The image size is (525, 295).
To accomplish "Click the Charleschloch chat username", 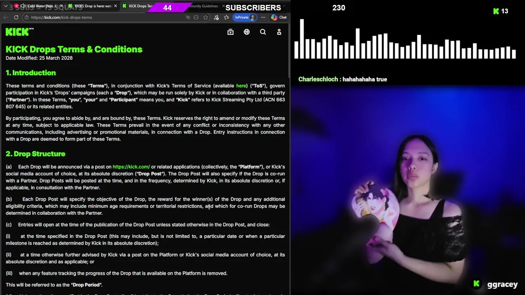I will 317,79.
